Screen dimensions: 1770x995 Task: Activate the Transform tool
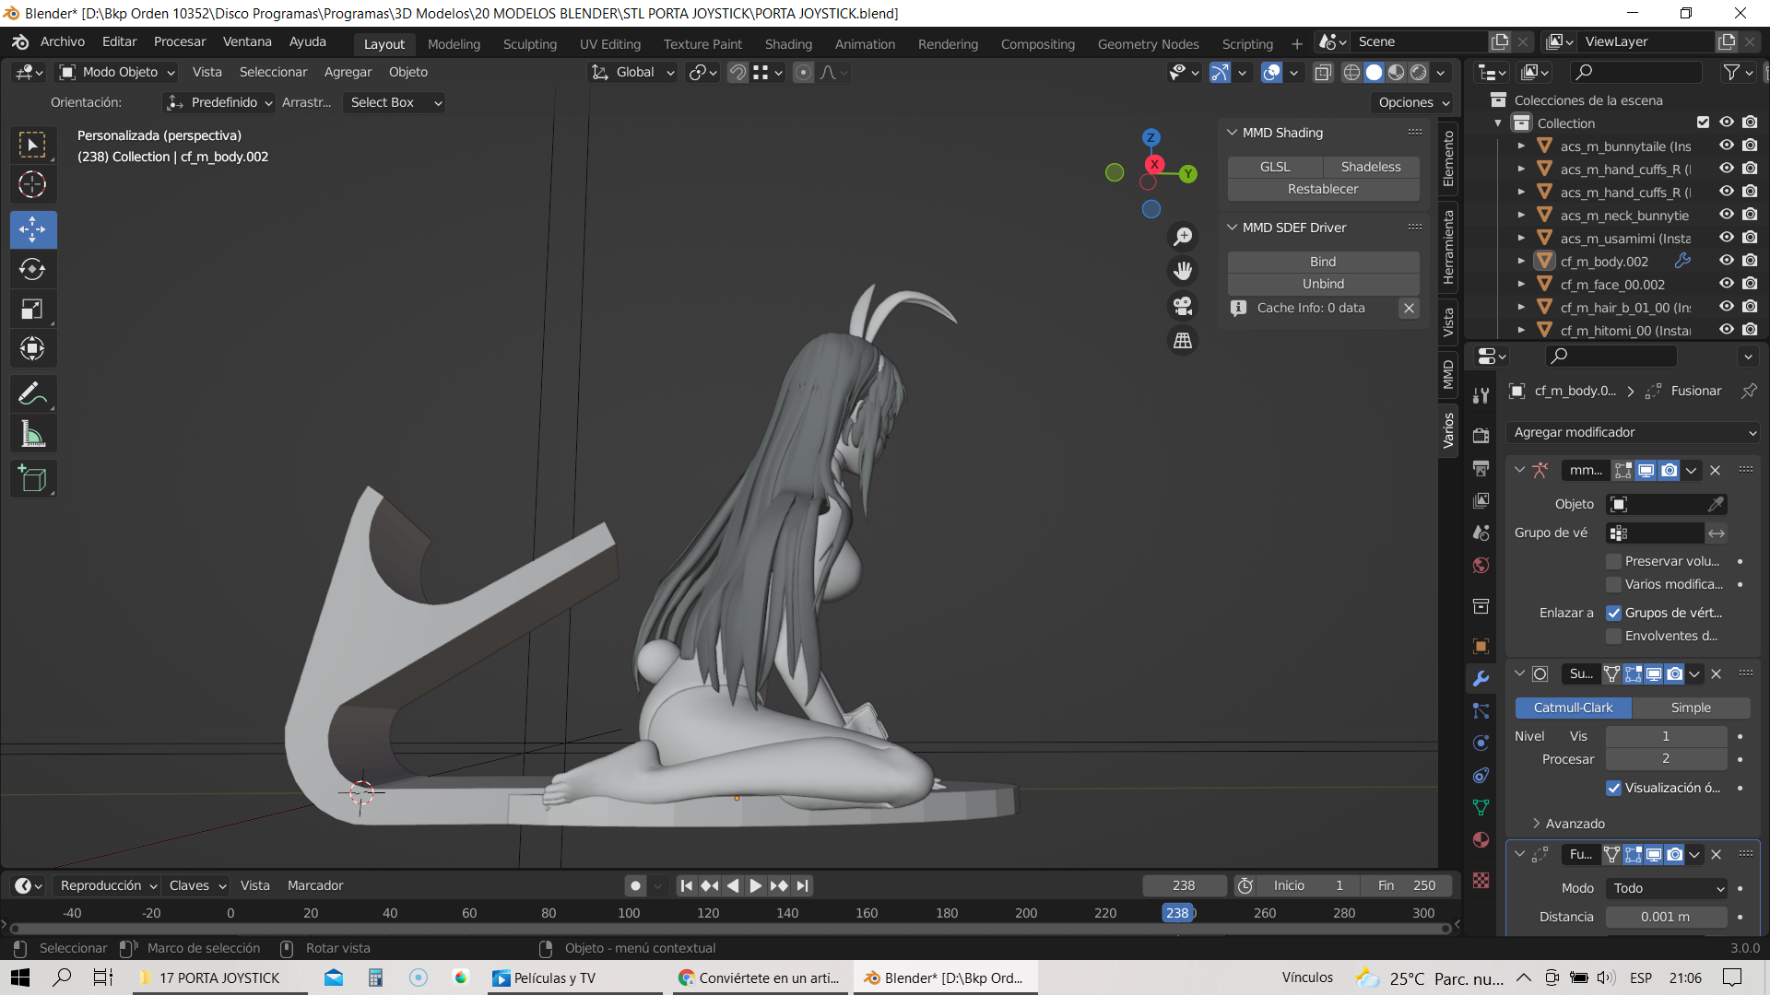click(x=32, y=348)
